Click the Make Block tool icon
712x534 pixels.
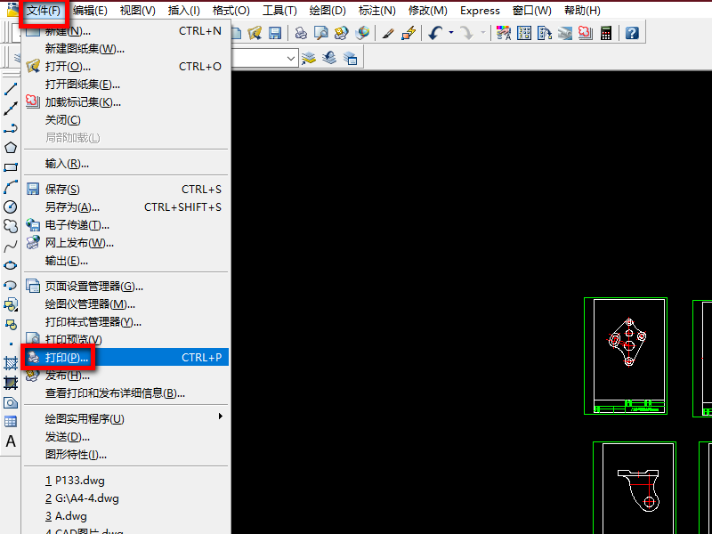(10, 324)
